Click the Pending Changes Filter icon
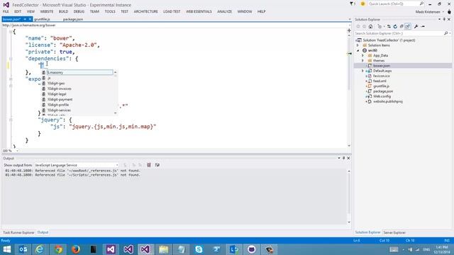Screen dimensions: 454x255 click(380, 26)
